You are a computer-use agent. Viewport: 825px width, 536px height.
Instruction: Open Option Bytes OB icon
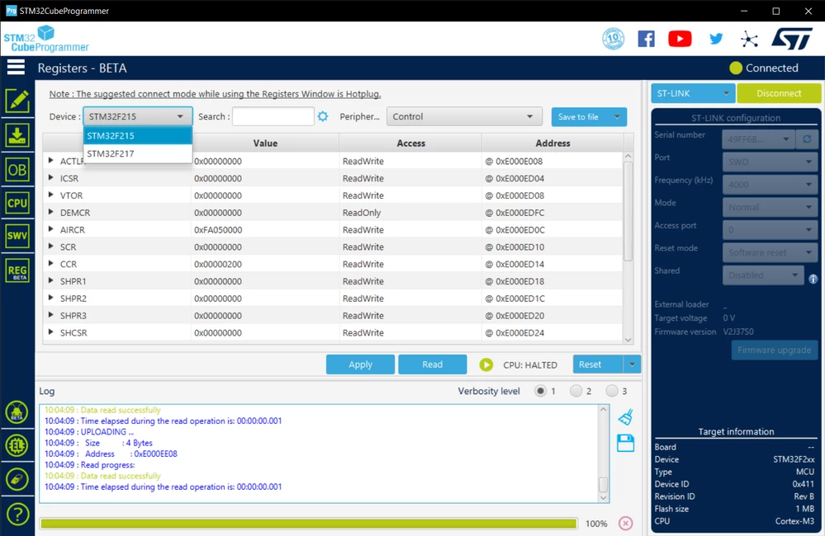[17, 170]
